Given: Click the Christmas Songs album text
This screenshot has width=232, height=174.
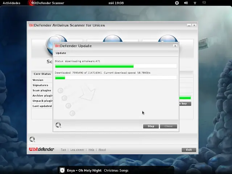Looking at the screenshot, I should (116, 170).
